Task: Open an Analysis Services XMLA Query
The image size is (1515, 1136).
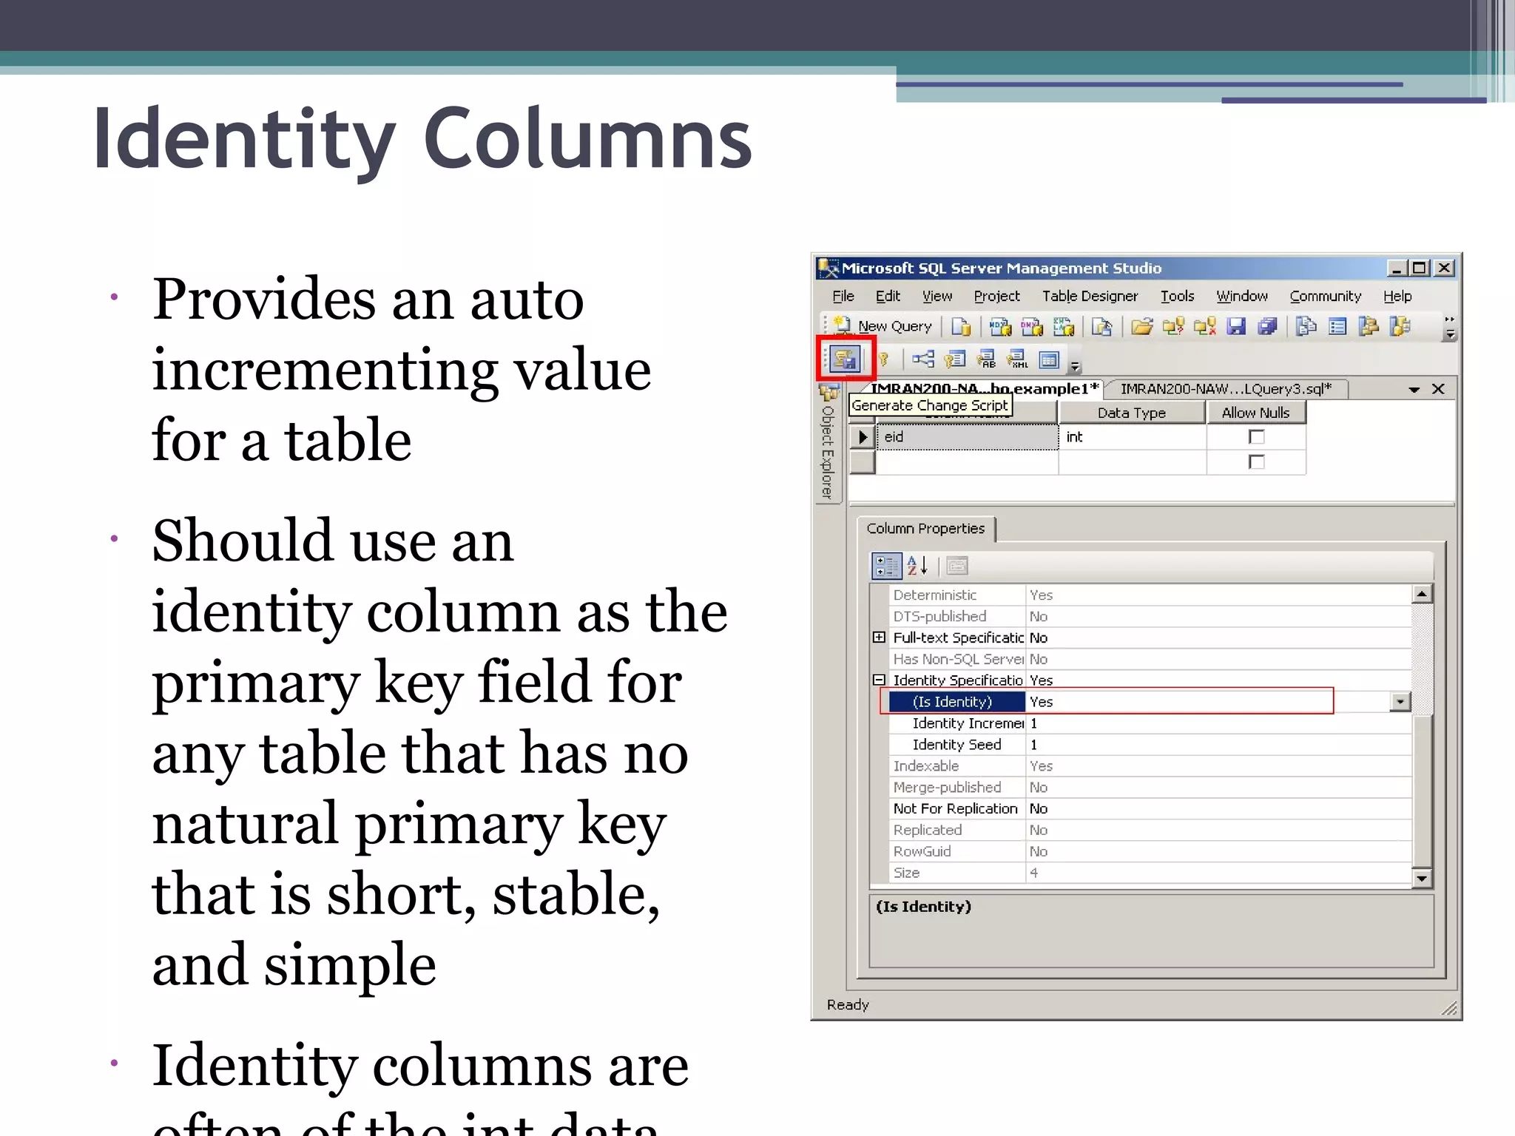Action: 1064,326
